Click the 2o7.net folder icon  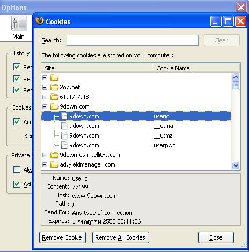pyautogui.click(x=54, y=87)
